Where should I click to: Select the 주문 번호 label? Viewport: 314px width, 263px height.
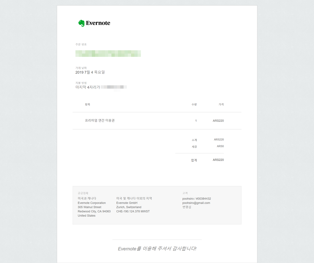81,44
